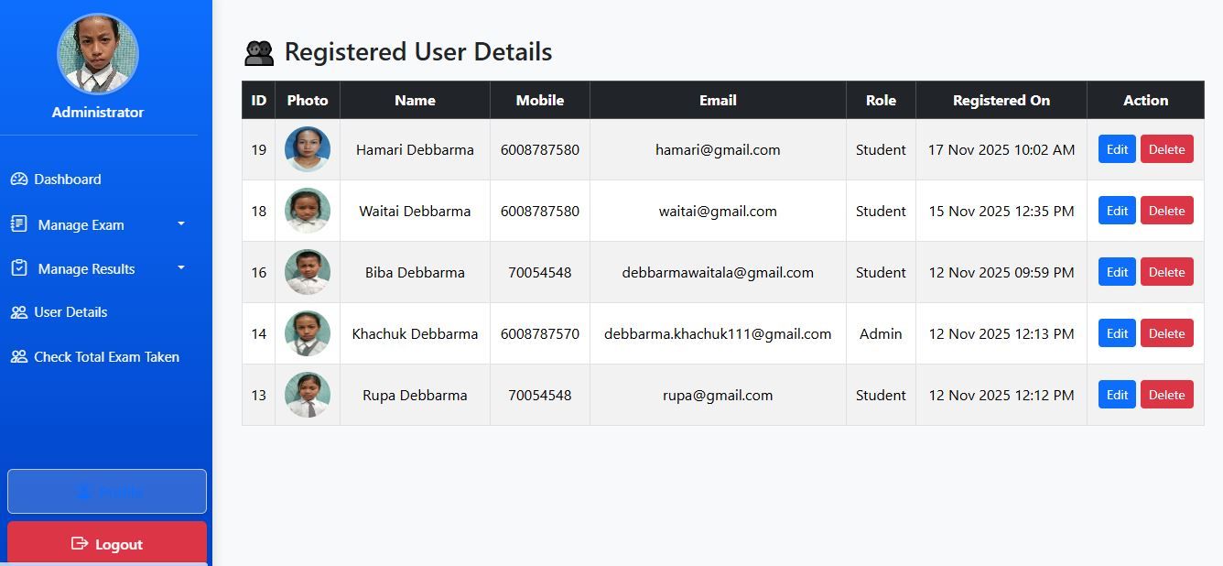Image resolution: width=1223 pixels, height=566 pixels.
Task: Click the Manage Results clipboard icon
Action: pos(19,268)
